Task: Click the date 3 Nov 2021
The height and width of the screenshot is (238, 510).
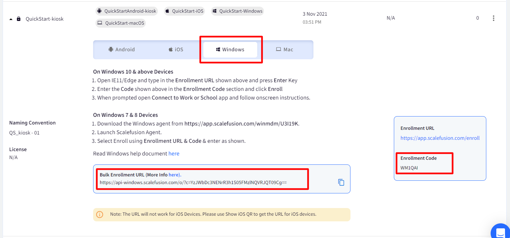Action: [315, 14]
